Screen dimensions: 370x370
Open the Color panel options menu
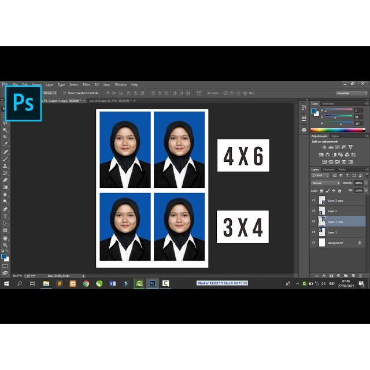tap(367, 103)
